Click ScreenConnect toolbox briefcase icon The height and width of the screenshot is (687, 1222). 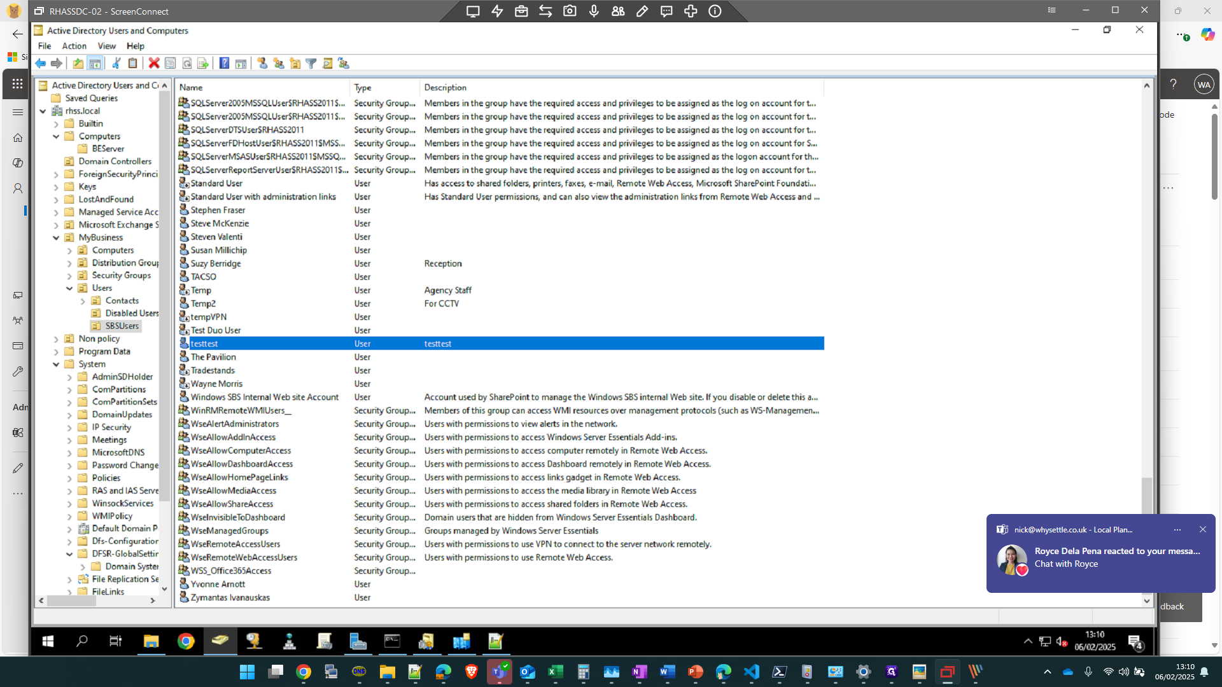521,11
